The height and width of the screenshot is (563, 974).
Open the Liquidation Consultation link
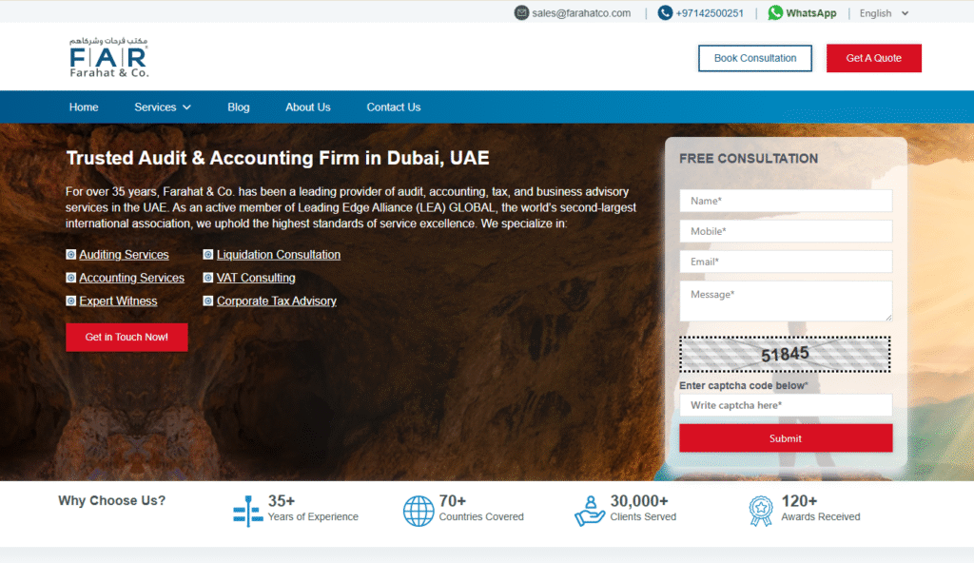coord(279,255)
